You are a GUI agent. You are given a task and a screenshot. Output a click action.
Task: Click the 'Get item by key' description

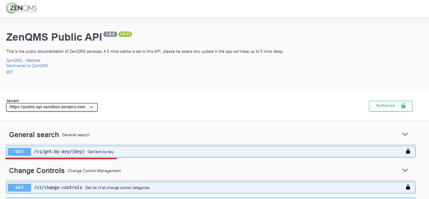[100, 152]
